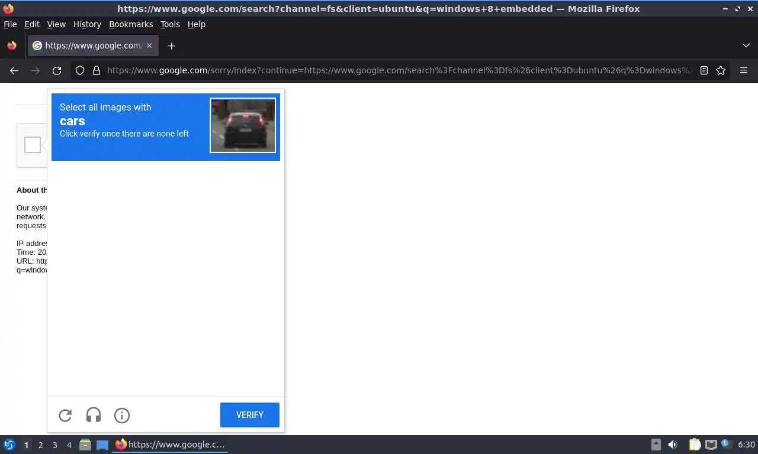Viewport: 758px width, 454px height.
Task: Click the show desktop taskbar icon
Action: 102,445
